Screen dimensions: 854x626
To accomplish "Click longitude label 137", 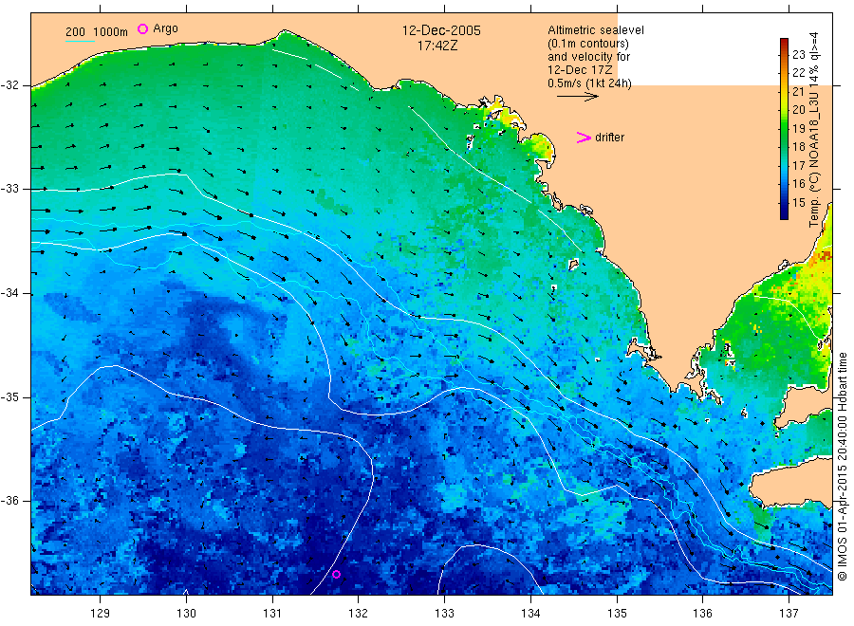I will 789,614.
